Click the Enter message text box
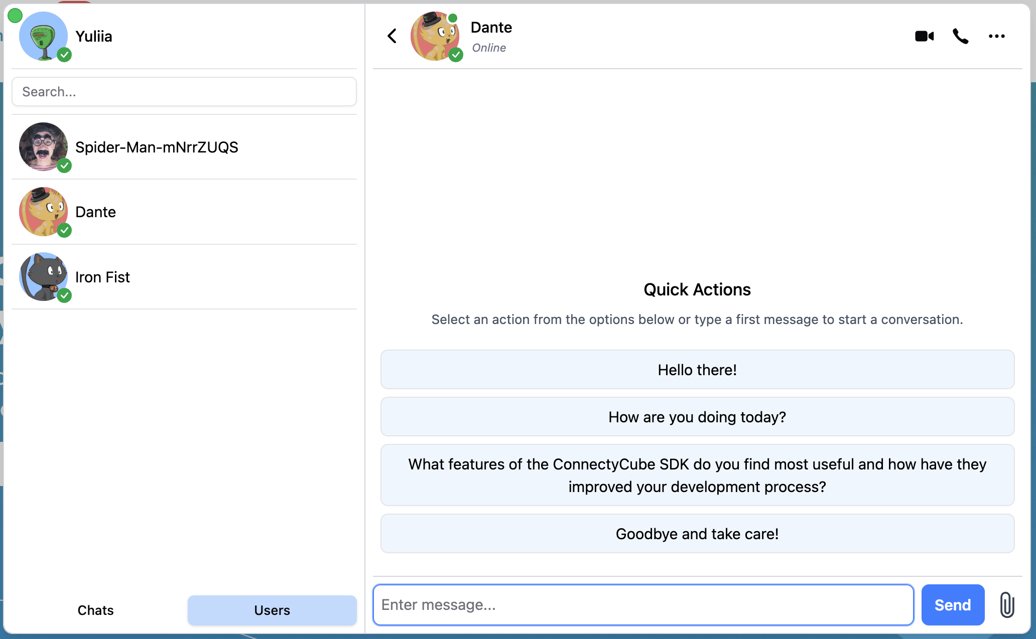The height and width of the screenshot is (639, 1036). (x=642, y=604)
